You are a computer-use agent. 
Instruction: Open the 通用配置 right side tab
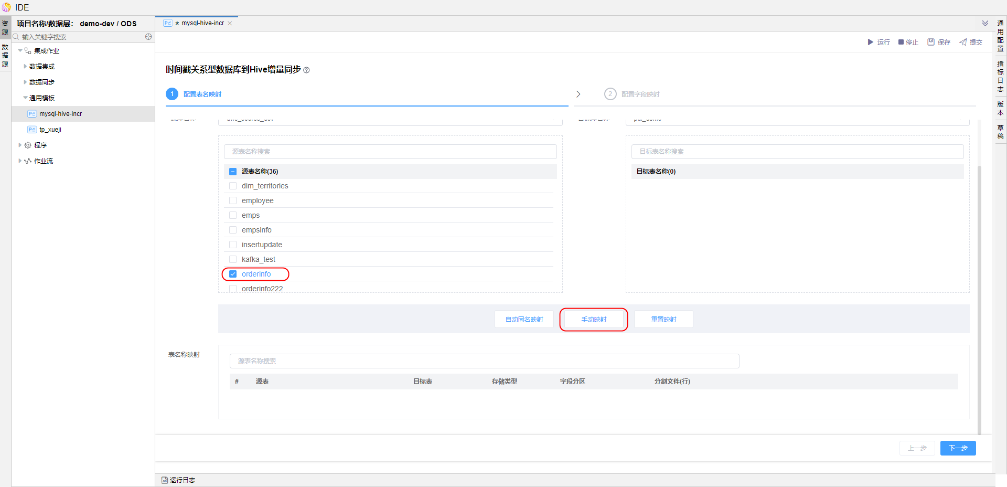tap(1000, 36)
